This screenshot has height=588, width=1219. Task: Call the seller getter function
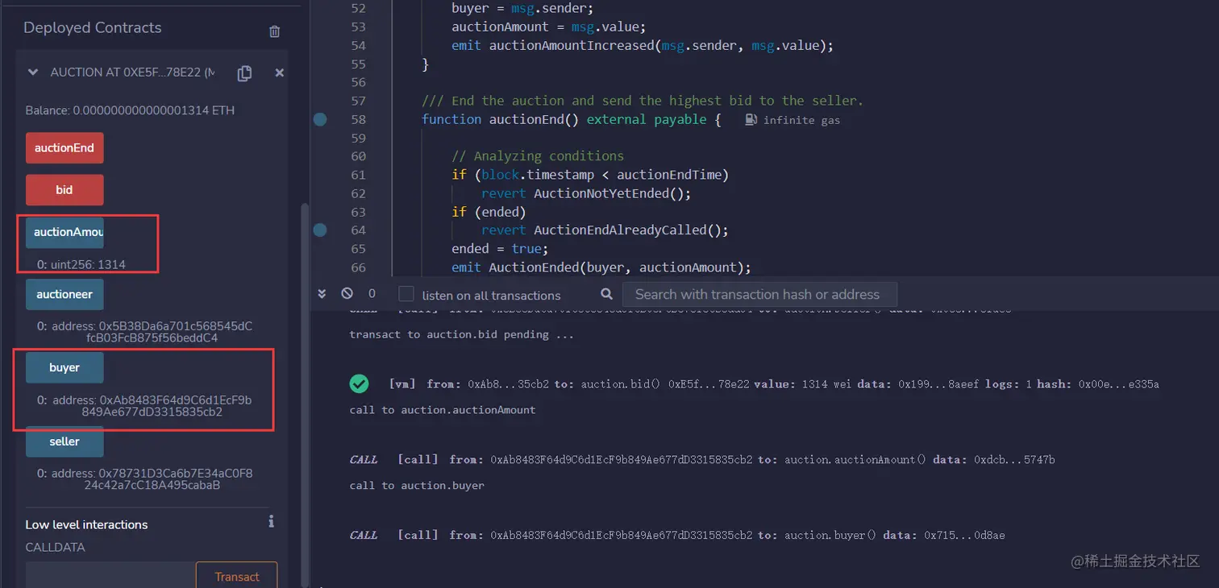64,441
